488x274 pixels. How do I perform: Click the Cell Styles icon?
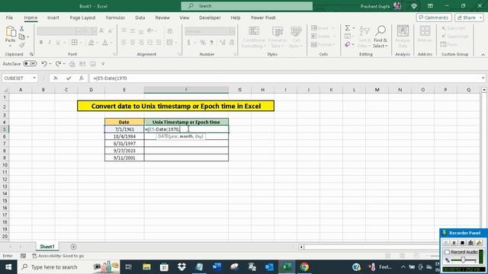pyautogui.click(x=296, y=31)
